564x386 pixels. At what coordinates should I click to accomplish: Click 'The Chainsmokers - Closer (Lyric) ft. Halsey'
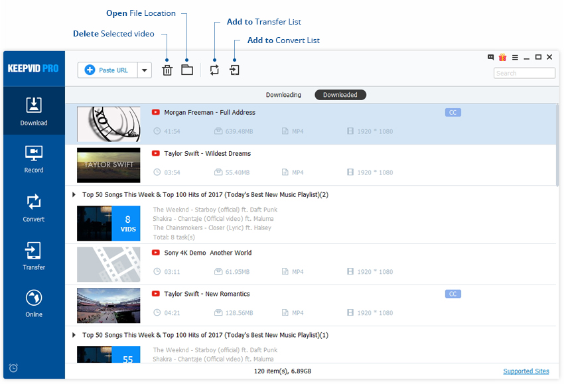(212, 228)
